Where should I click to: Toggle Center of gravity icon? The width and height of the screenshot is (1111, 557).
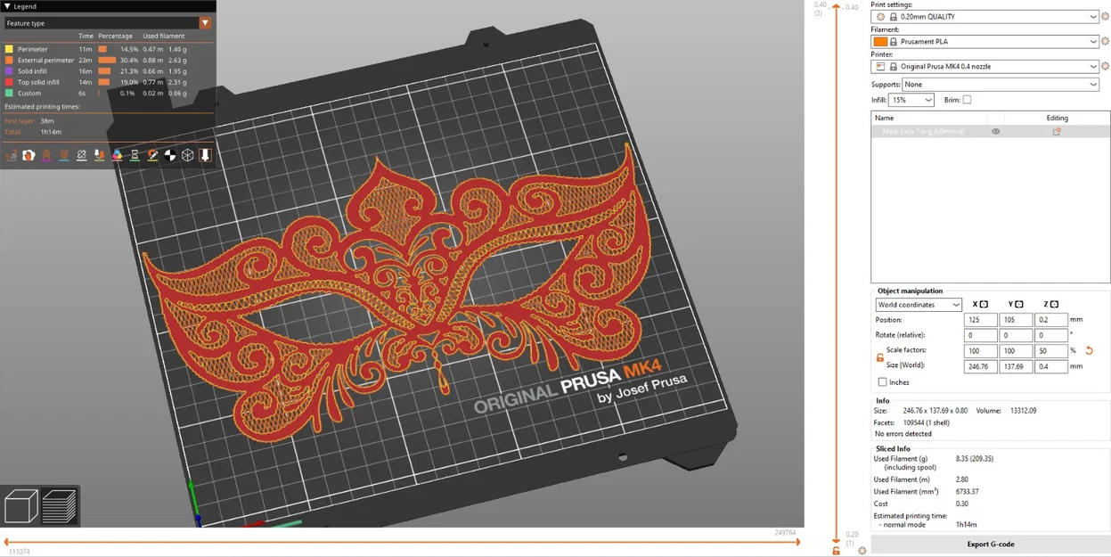tap(170, 155)
